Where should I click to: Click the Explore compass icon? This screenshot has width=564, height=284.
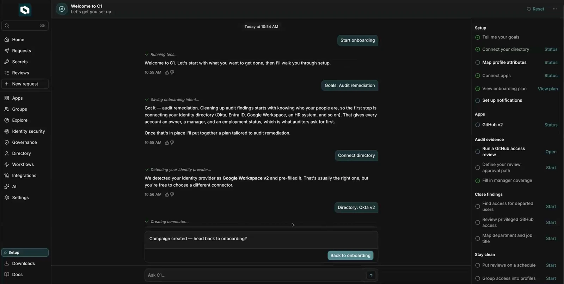(7, 120)
